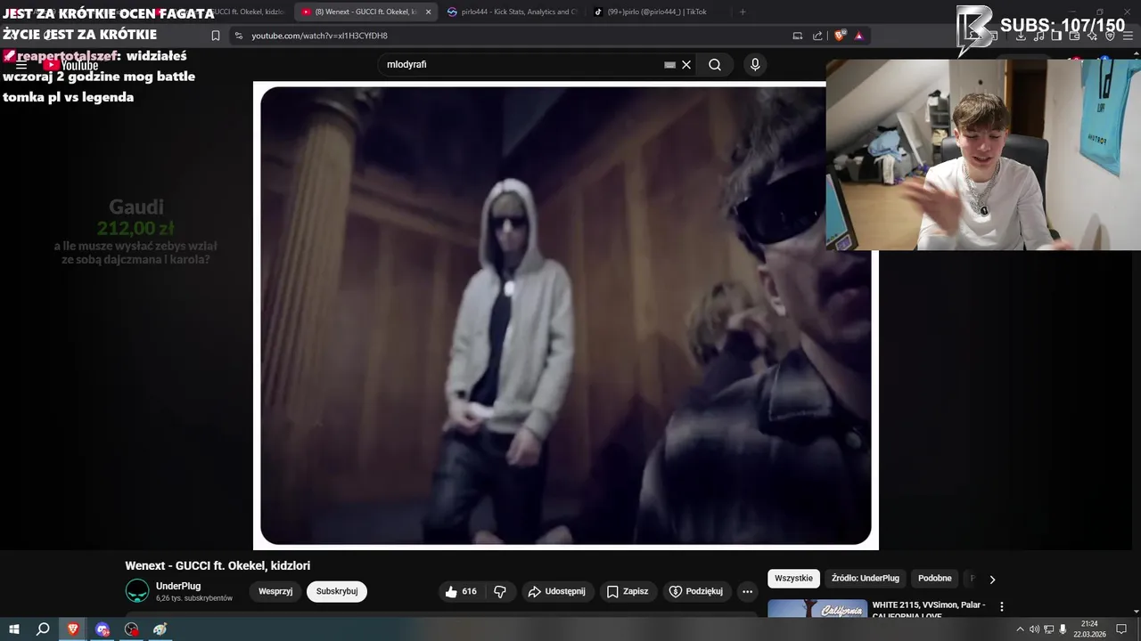Open the Windows Start menu
1141x641 pixels.
pos(14,629)
